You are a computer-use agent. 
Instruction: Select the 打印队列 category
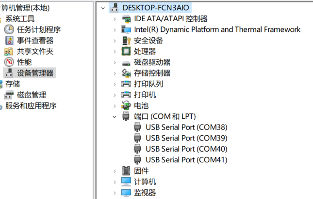tap(148, 84)
